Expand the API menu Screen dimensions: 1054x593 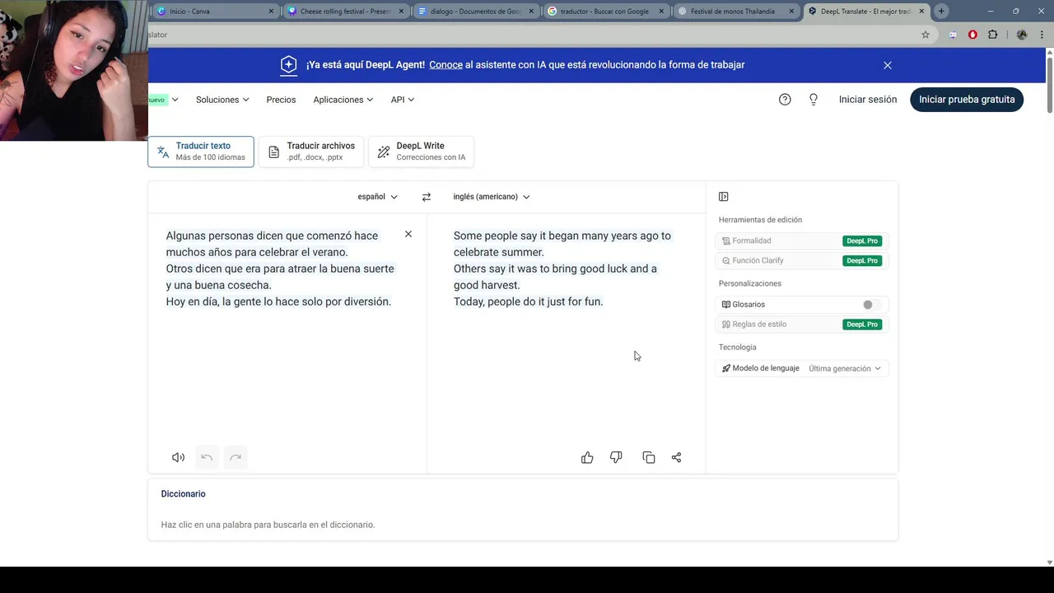[403, 100]
